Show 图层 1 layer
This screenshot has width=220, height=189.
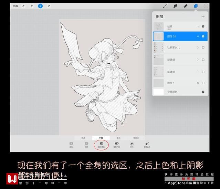click(x=203, y=83)
